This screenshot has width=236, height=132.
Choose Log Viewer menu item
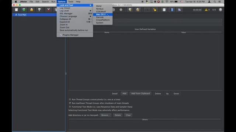pyautogui.click(x=75, y=8)
